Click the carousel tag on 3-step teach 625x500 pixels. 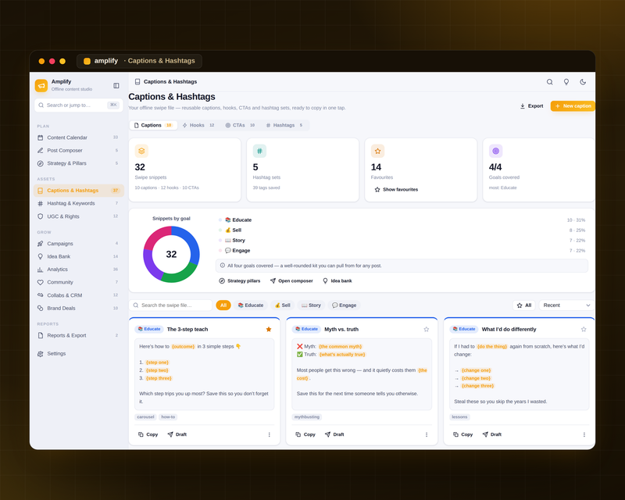click(x=145, y=417)
